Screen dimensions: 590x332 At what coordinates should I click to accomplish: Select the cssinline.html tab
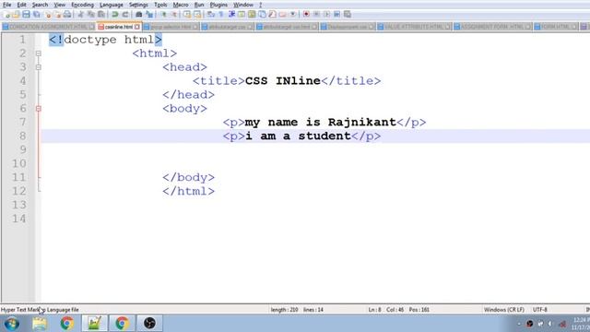click(119, 27)
